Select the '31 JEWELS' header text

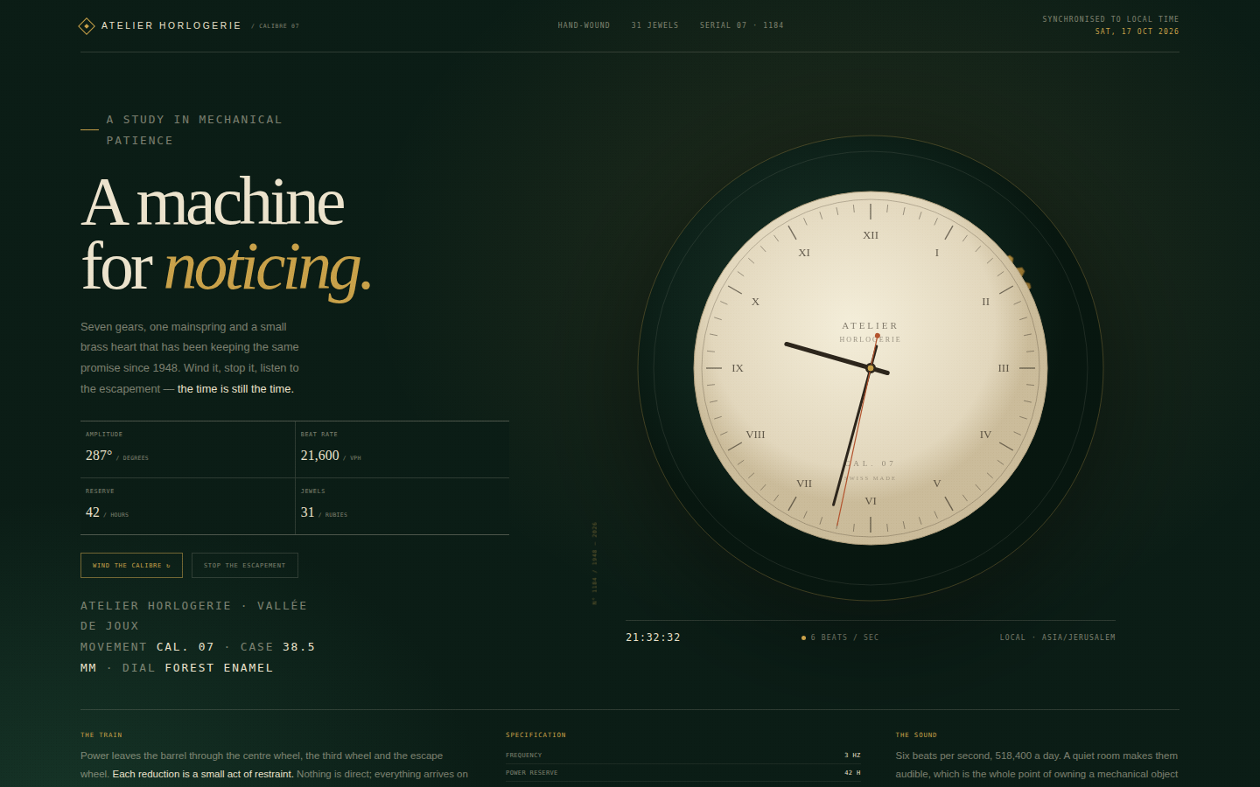pyautogui.click(x=654, y=25)
